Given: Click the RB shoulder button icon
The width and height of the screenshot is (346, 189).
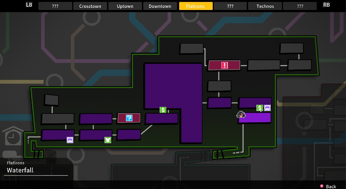Looking at the screenshot, I should pos(327,5).
